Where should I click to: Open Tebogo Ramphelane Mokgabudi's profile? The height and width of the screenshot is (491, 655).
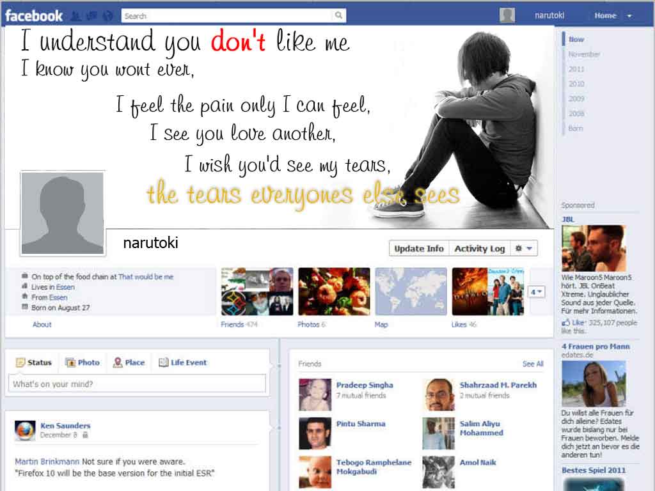[374, 467]
